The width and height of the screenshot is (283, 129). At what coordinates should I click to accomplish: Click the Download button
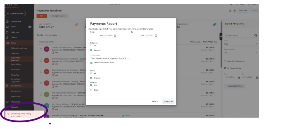[x=168, y=102]
